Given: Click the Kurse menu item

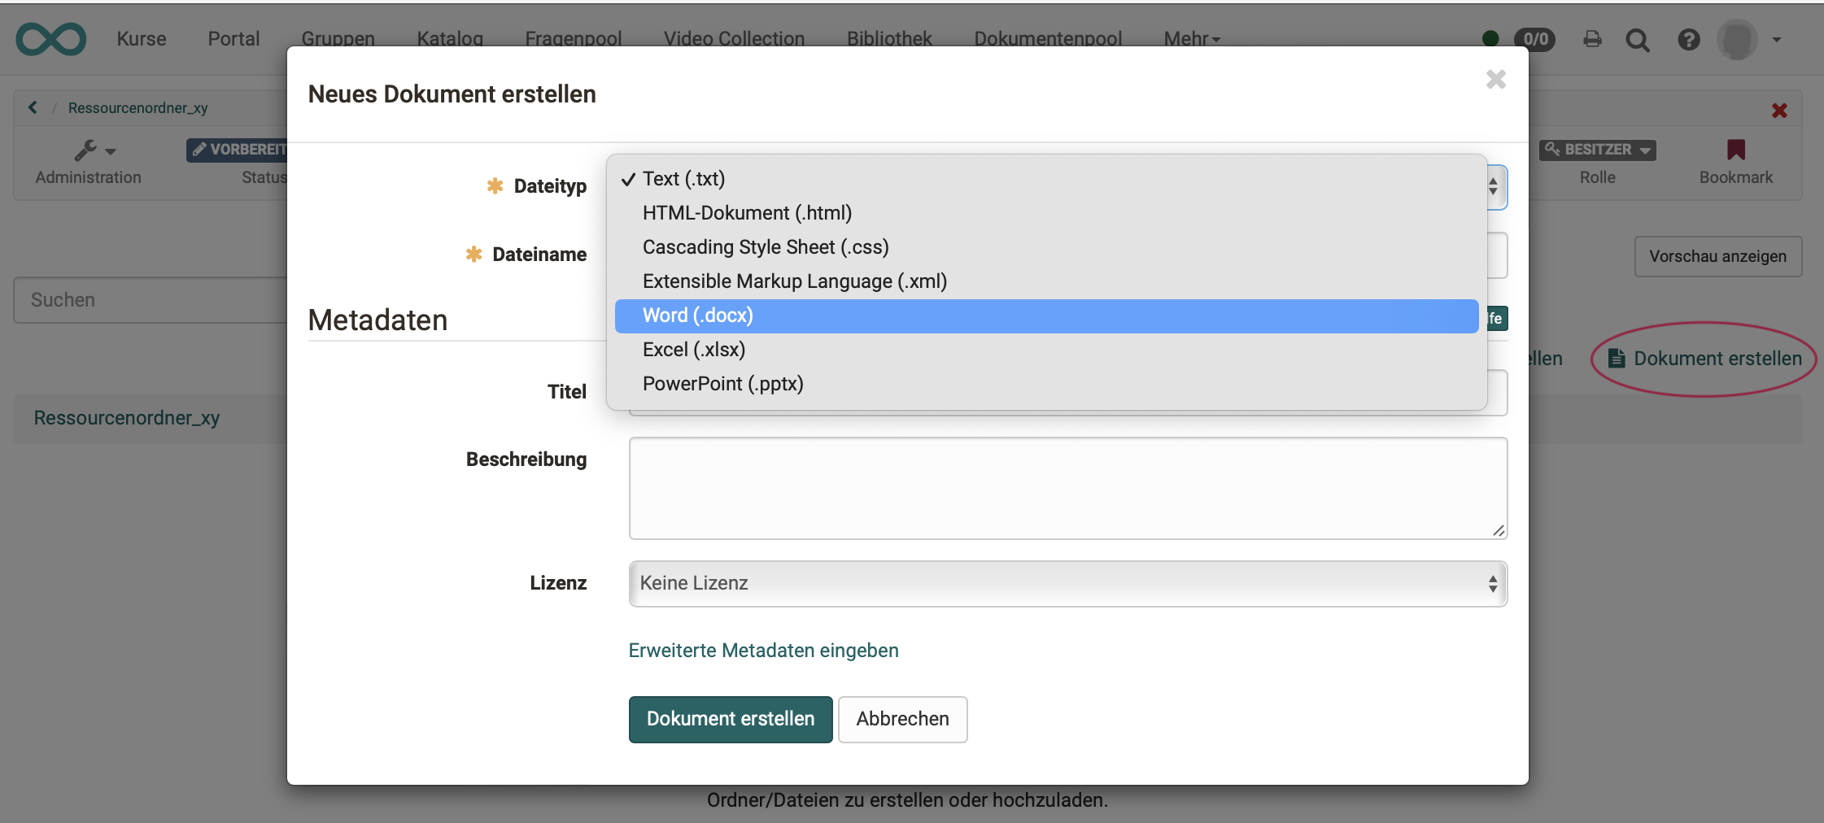Looking at the screenshot, I should [x=141, y=39].
